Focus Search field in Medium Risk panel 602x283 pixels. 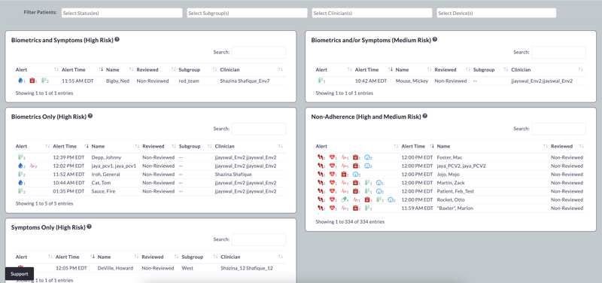point(558,52)
